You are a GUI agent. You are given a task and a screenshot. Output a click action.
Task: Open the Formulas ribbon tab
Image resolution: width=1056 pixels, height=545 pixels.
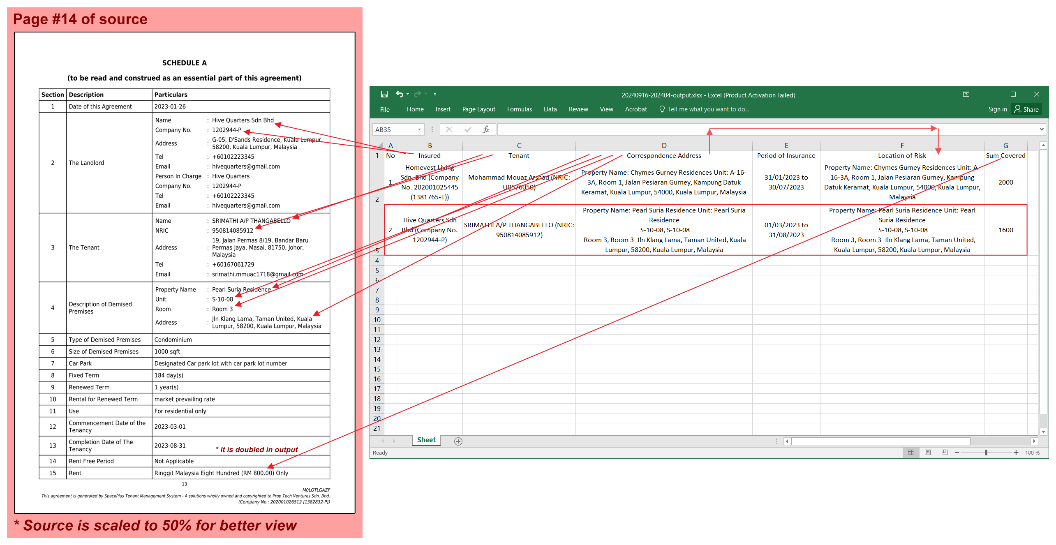[x=519, y=109]
